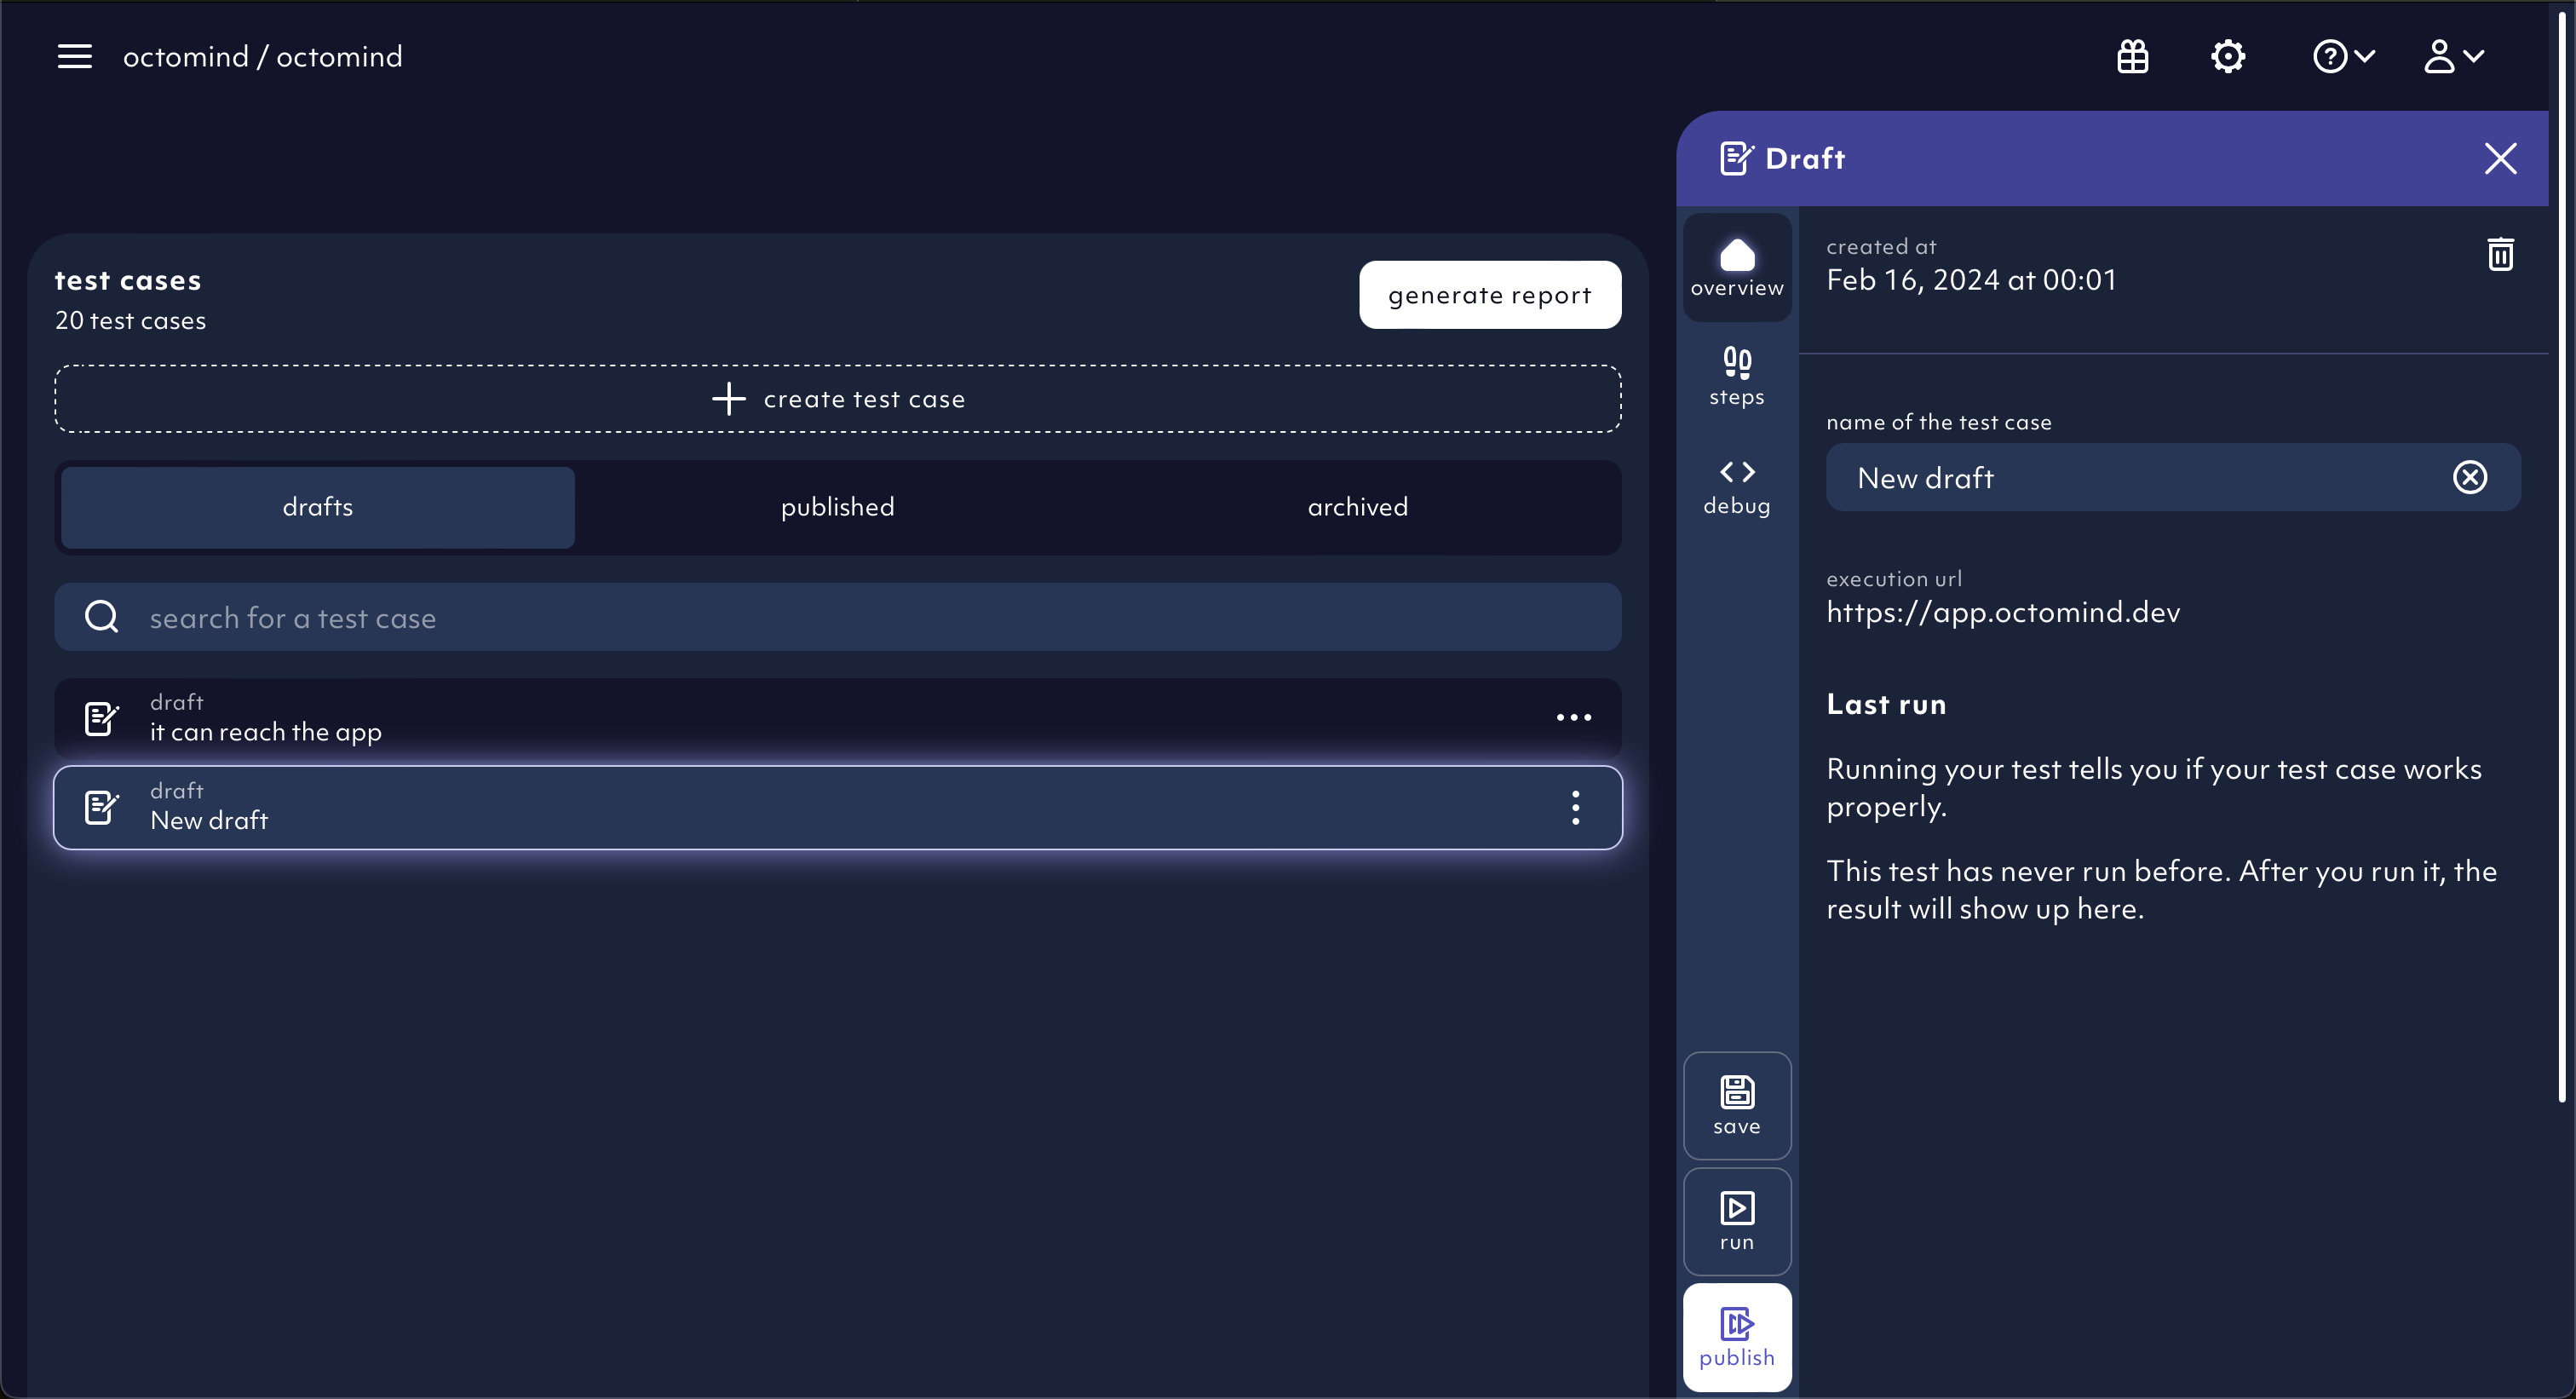The height and width of the screenshot is (1399, 2576).
Task: Open the gift icon in header
Action: tap(2132, 56)
